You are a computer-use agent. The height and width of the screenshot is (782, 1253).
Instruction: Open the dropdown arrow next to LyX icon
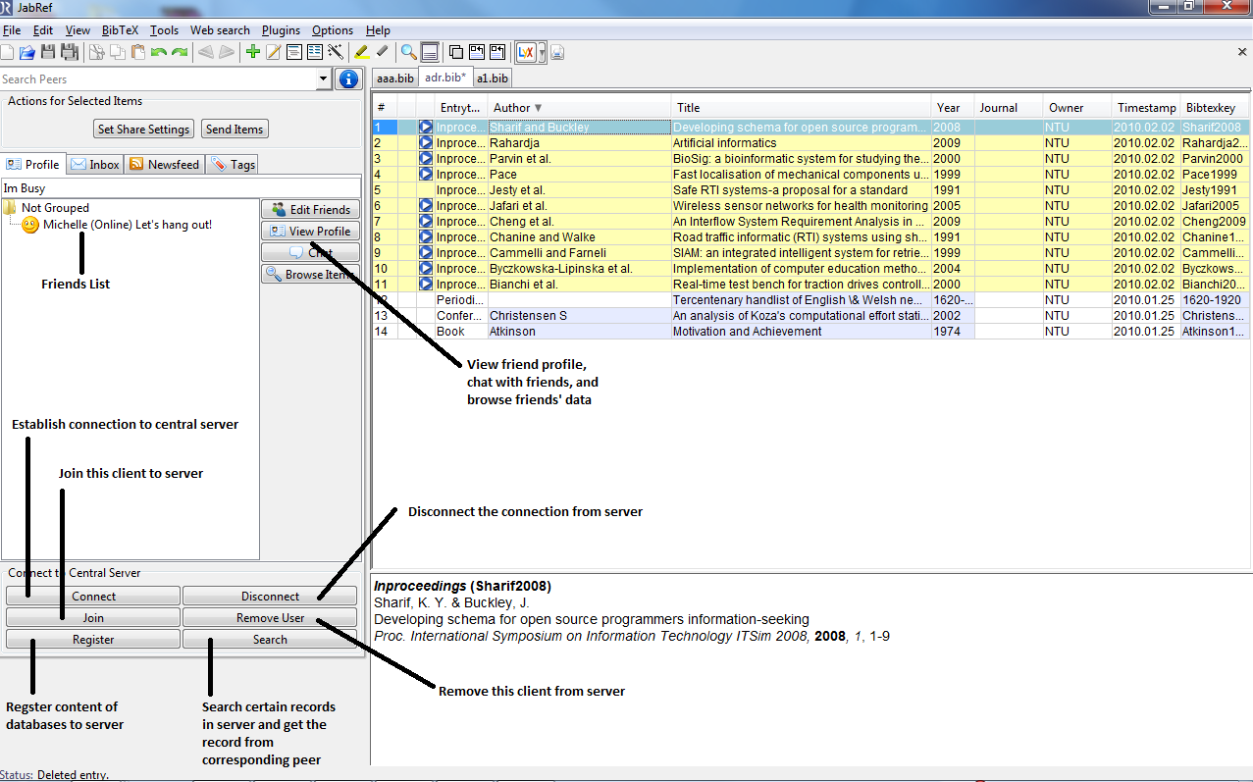pyautogui.click(x=542, y=53)
